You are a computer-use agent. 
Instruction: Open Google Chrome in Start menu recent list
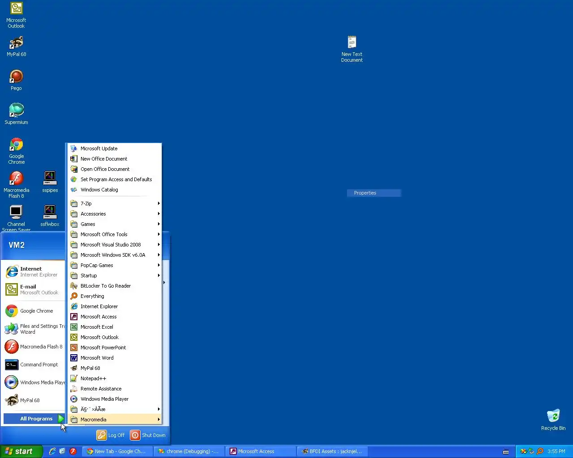point(34,311)
